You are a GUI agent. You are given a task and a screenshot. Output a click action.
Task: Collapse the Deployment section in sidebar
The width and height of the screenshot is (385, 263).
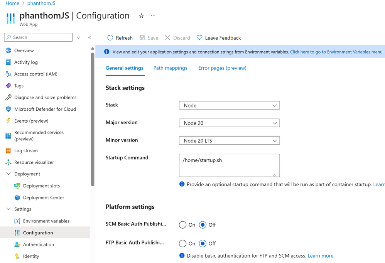(x=8, y=174)
